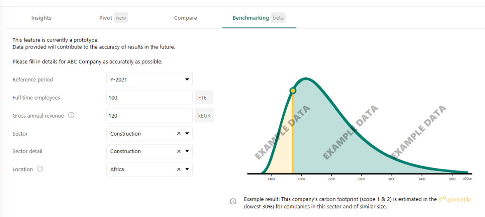Click the kEUR unit label

point(204,115)
